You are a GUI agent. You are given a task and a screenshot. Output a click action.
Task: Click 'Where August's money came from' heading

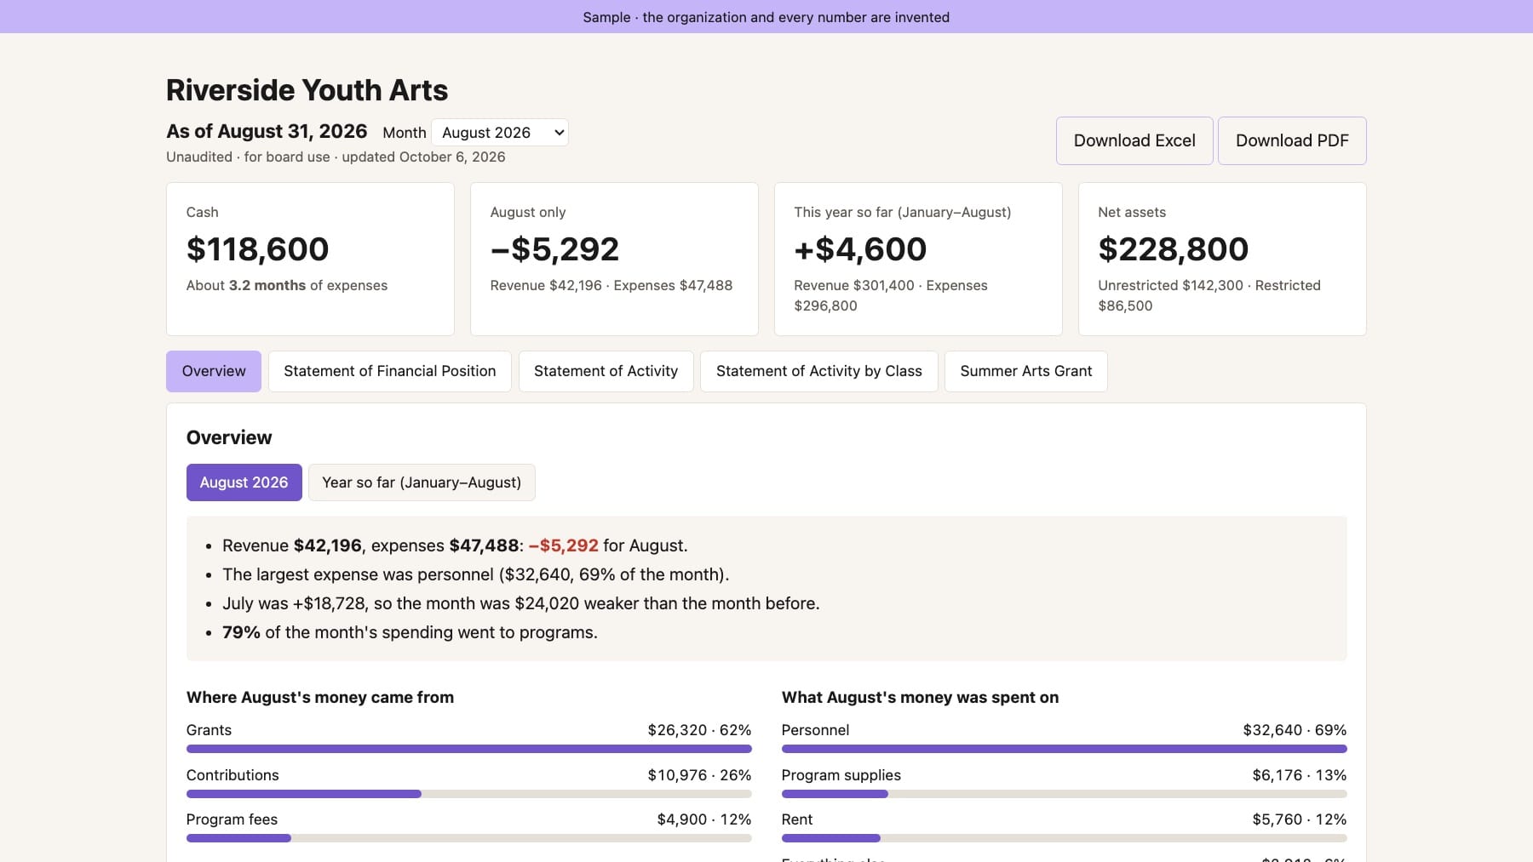(320, 697)
